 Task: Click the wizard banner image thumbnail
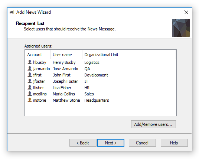[x=181, y=28]
